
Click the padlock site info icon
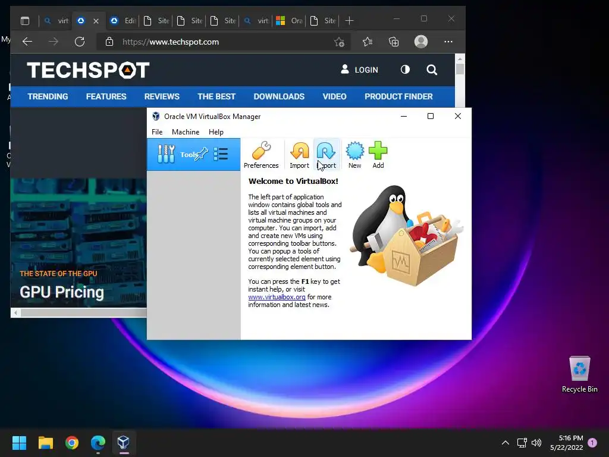tap(109, 42)
